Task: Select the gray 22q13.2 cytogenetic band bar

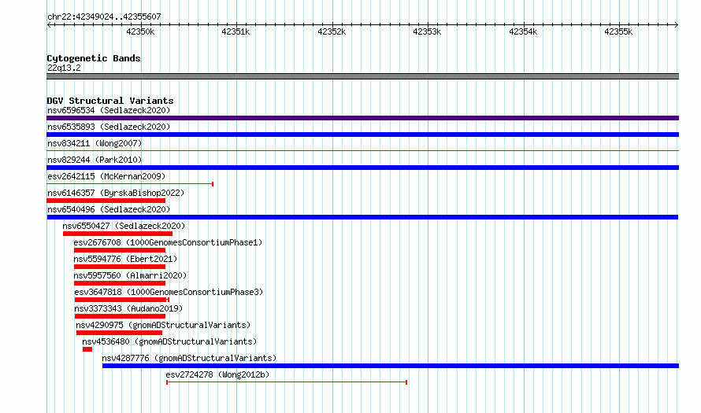Action: point(362,76)
